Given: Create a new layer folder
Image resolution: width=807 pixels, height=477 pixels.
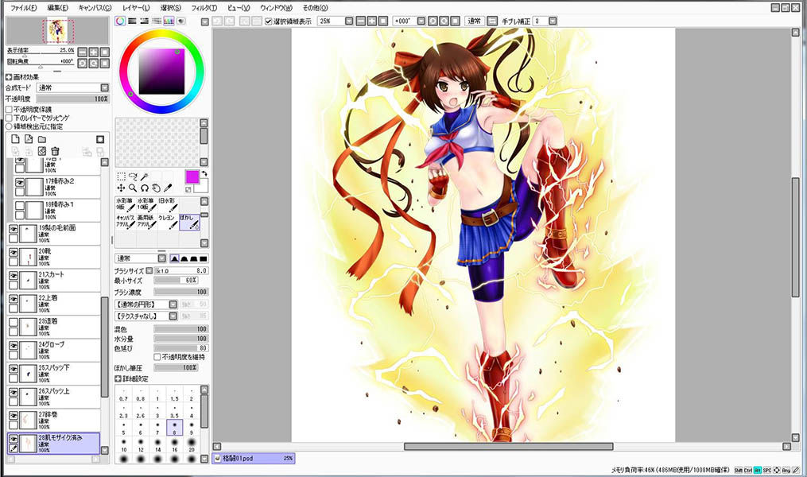Looking at the screenshot, I should [x=42, y=139].
